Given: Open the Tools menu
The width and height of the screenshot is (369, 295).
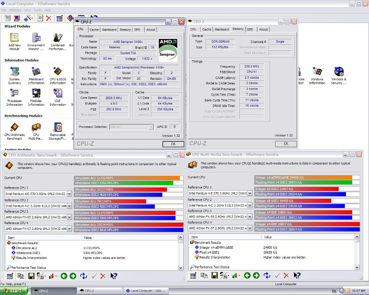Looking at the screenshot, I should point(38,10).
